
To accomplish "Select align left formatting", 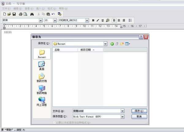I will (x=114, y=21).
